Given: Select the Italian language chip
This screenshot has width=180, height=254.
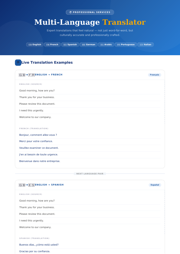Looking at the screenshot, I should click(146, 45).
